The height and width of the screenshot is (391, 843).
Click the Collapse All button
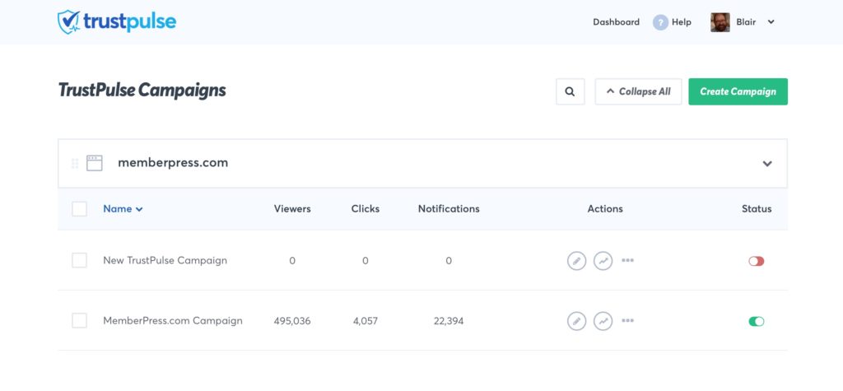pos(638,91)
